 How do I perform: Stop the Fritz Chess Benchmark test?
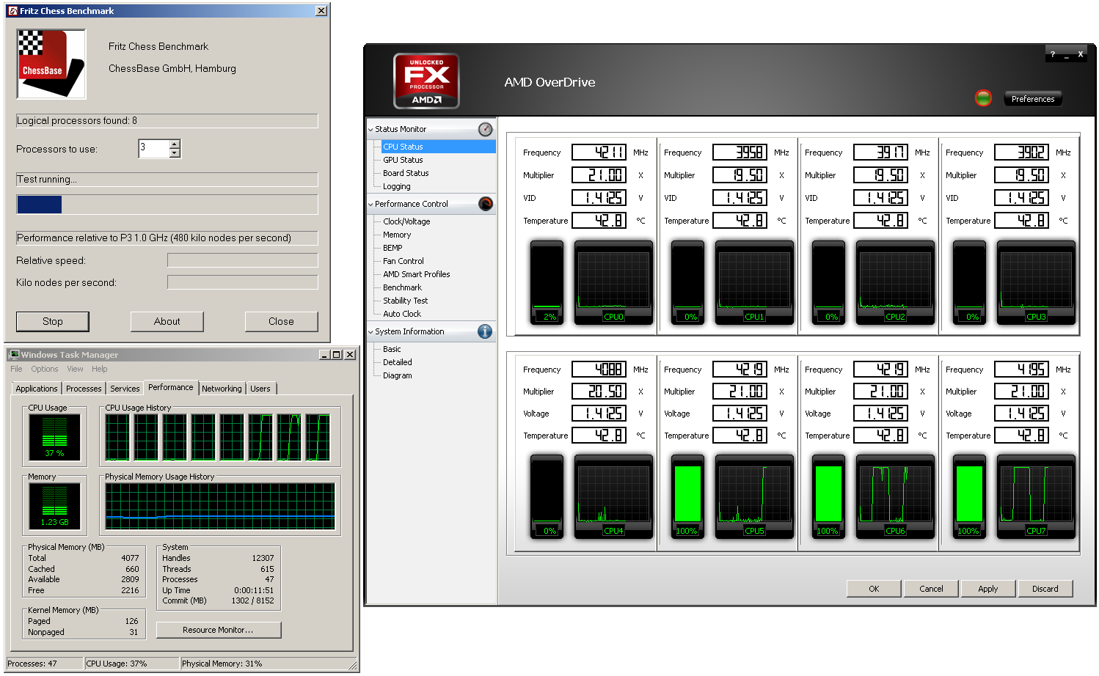pyautogui.click(x=53, y=321)
